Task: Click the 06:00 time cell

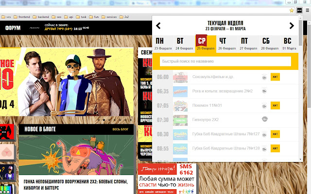Action: coord(163,77)
